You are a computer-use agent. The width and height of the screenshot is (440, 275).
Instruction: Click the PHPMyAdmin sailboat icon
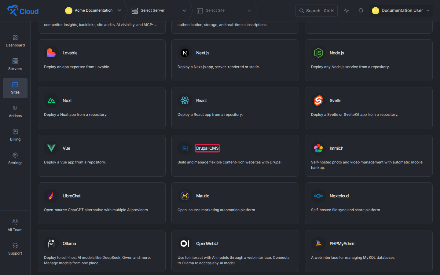point(318,244)
